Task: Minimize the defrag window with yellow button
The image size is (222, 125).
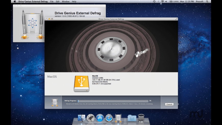Action: (49, 19)
